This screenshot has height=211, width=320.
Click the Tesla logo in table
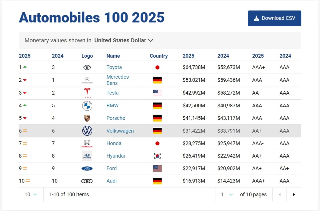click(x=87, y=93)
